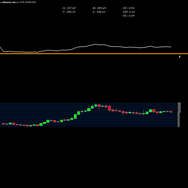Click the last red candle on the right
The image size is (188, 188).
click(171, 112)
